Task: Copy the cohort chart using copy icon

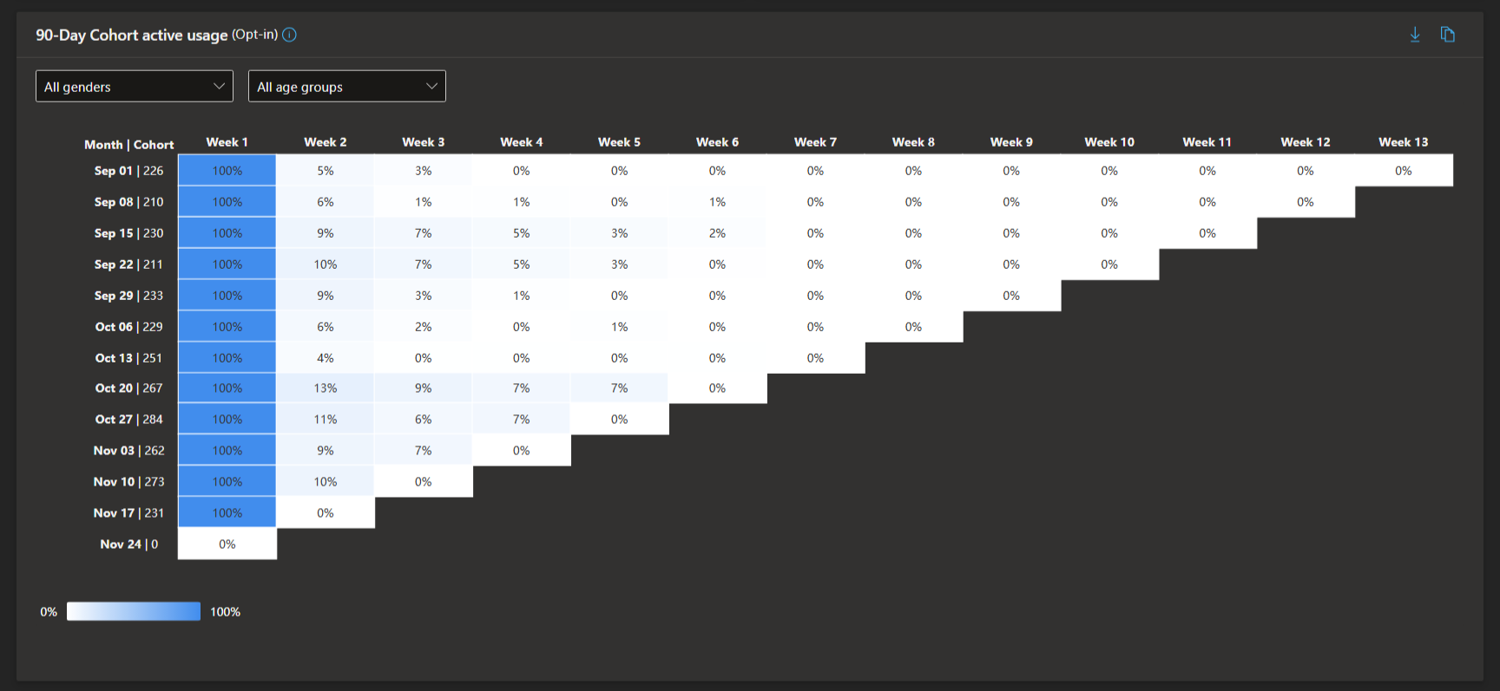Action: point(1447,35)
